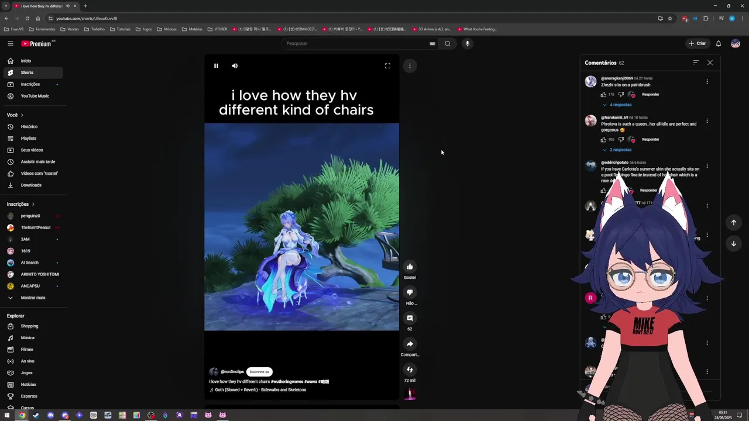Select Shorts in the sidebar
Screen dimensions: 749x421
pyautogui.click(x=33, y=73)
